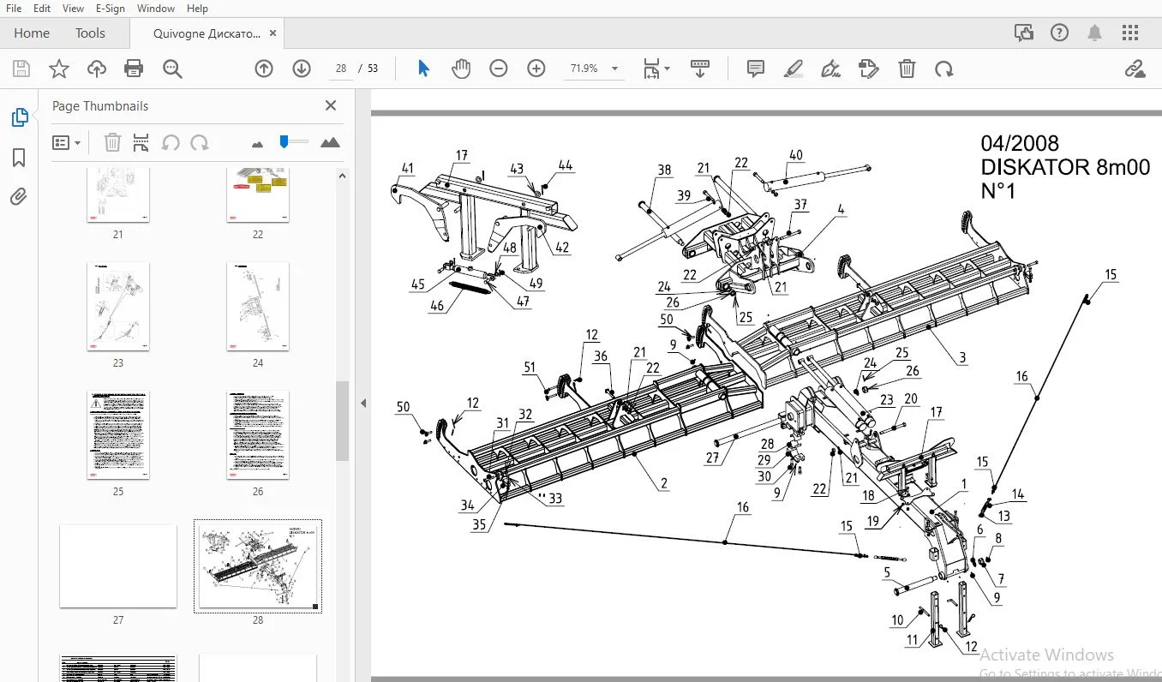1162x682 pixels.
Task: Rotate the page clockwise from main toolbar
Action: point(944,69)
